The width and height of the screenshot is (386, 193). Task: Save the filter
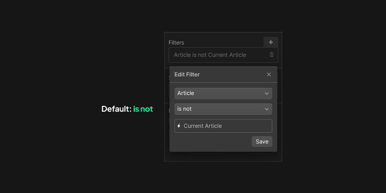pyautogui.click(x=262, y=142)
